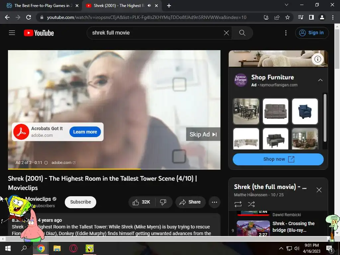Open the YouTube hamburger guide menu
Viewport: 340px width, 255px height.
(x=12, y=33)
